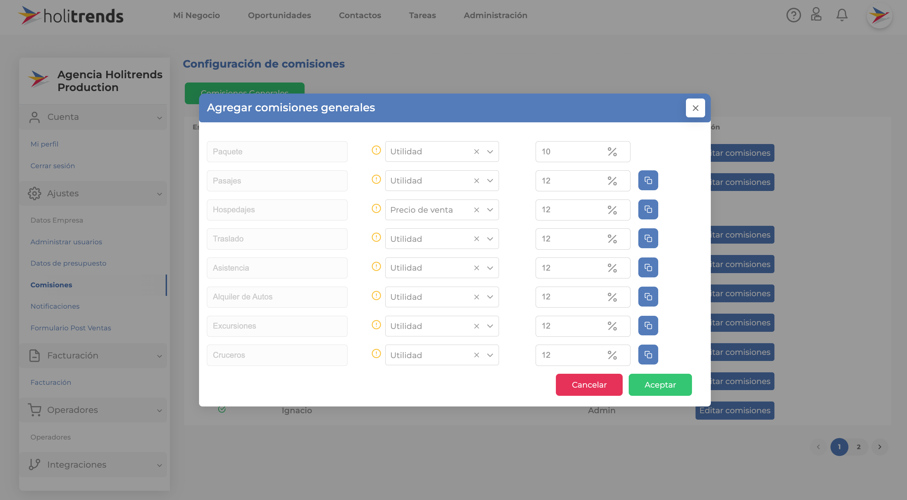
Task: Click the warning info icon for Paquete
Action: [376, 150]
